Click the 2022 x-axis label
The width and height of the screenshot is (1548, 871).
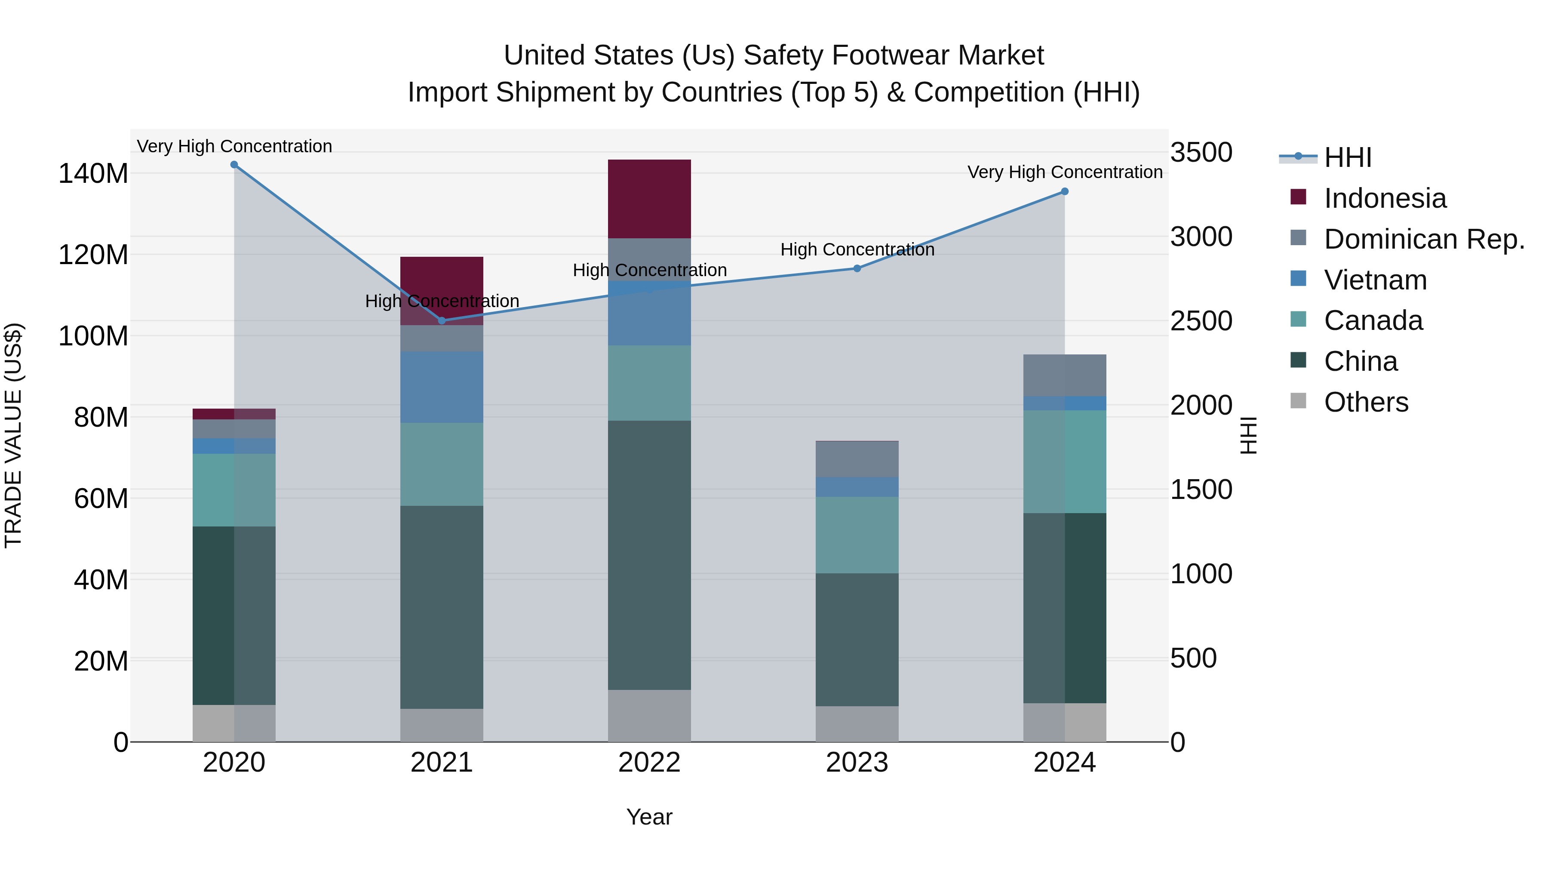[649, 763]
